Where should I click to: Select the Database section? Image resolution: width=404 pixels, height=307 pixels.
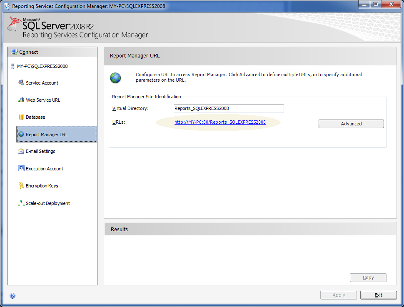(35, 117)
